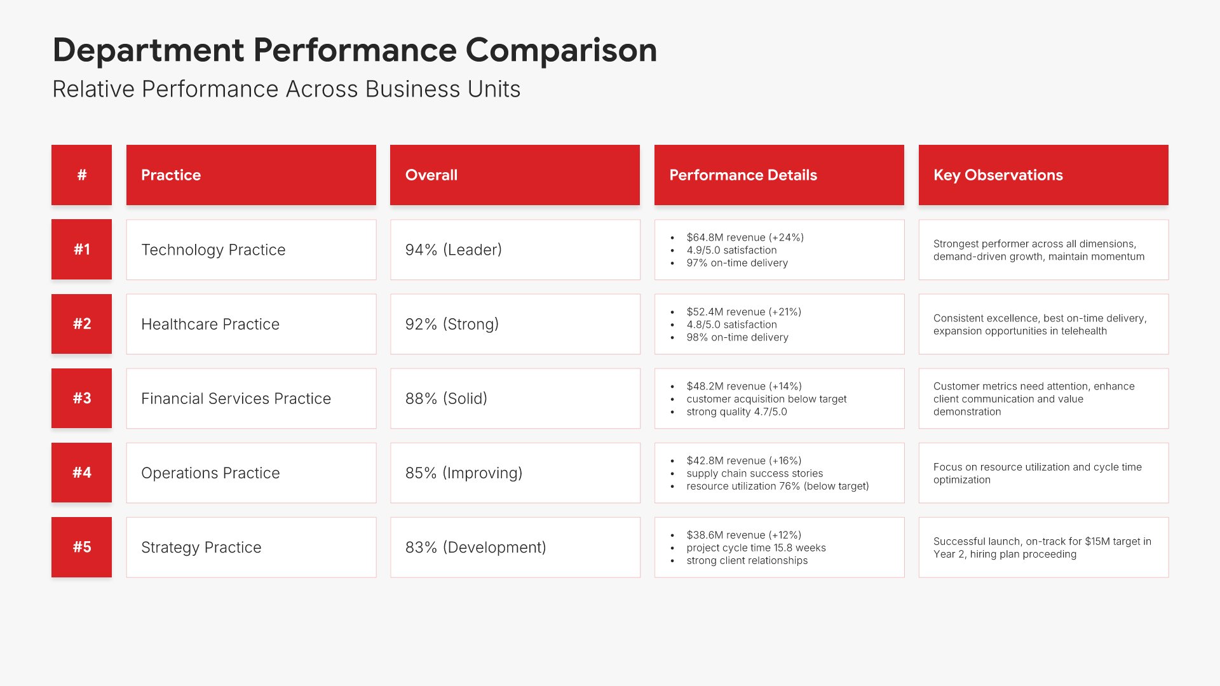This screenshot has width=1220, height=686.
Task: Select the Financial Services Practice cell
Action: [251, 398]
